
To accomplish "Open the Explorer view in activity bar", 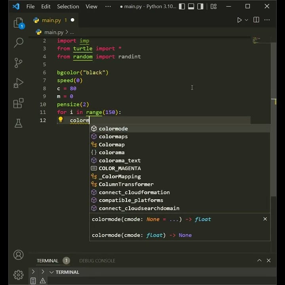I will (x=19, y=23).
